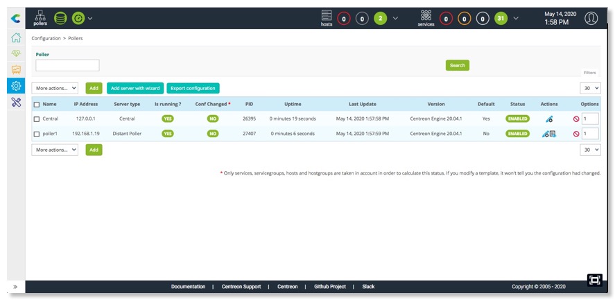This screenshot has height=300, width=615.
Task: Click the green database status icon
Action: pyautogui.click(x=61, y=18)
